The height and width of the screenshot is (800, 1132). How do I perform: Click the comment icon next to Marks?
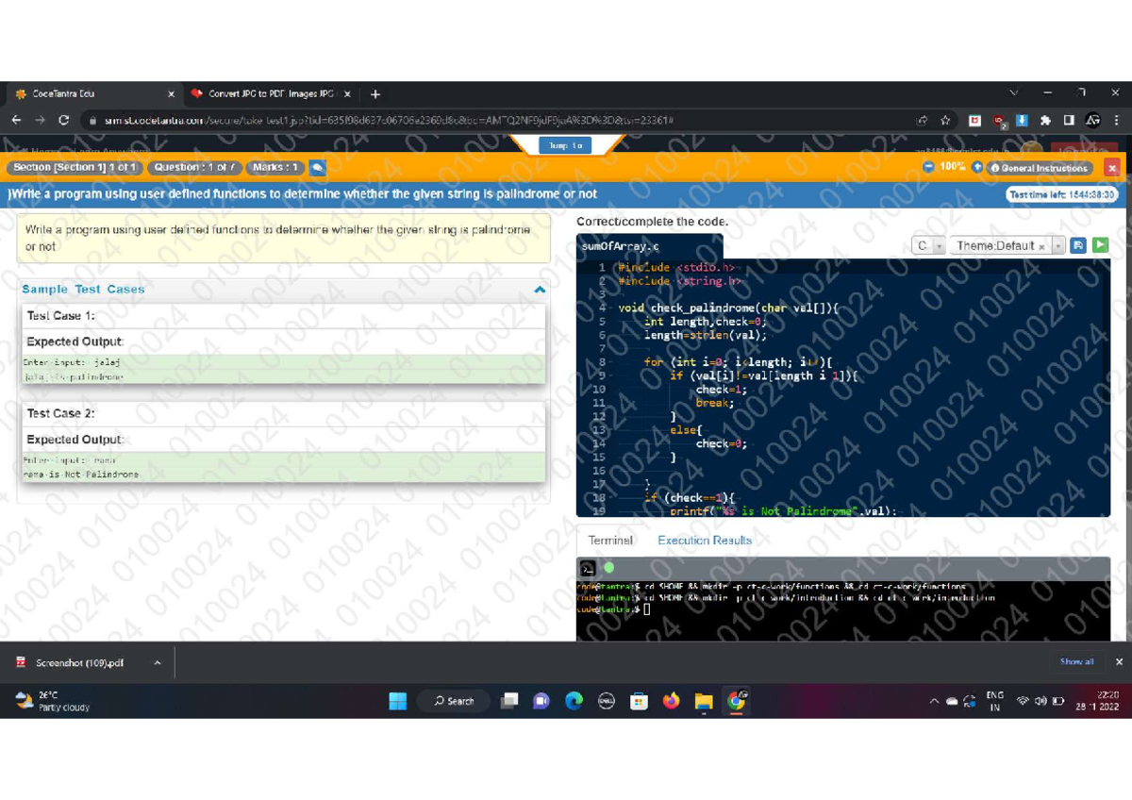[318, 168]
